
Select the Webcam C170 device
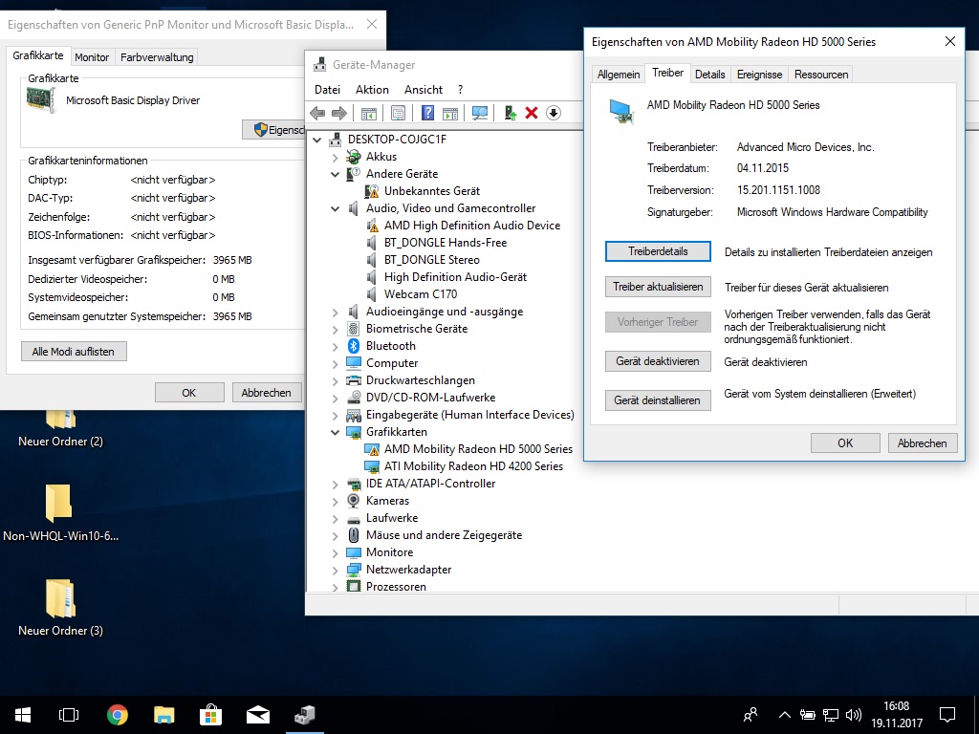click(x=421, y=294)
